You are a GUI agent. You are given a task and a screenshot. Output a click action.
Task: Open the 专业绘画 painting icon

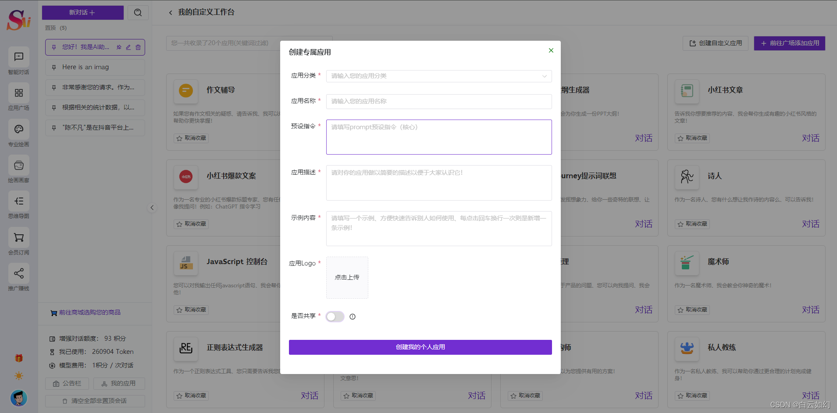(x=19, y=129)
